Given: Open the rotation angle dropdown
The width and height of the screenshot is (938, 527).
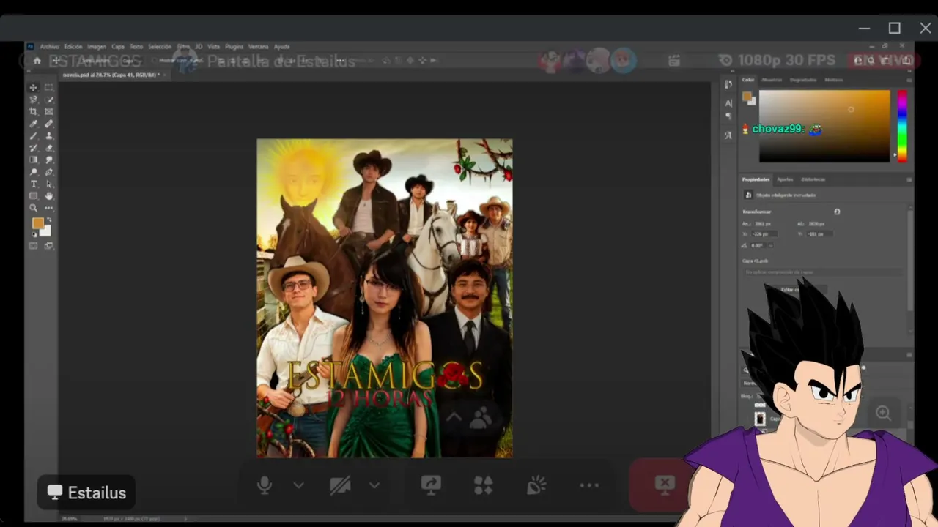Looking at the screenshot, I should (769, 245).
